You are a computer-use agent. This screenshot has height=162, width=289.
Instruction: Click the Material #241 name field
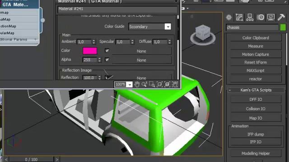point(117,9)
